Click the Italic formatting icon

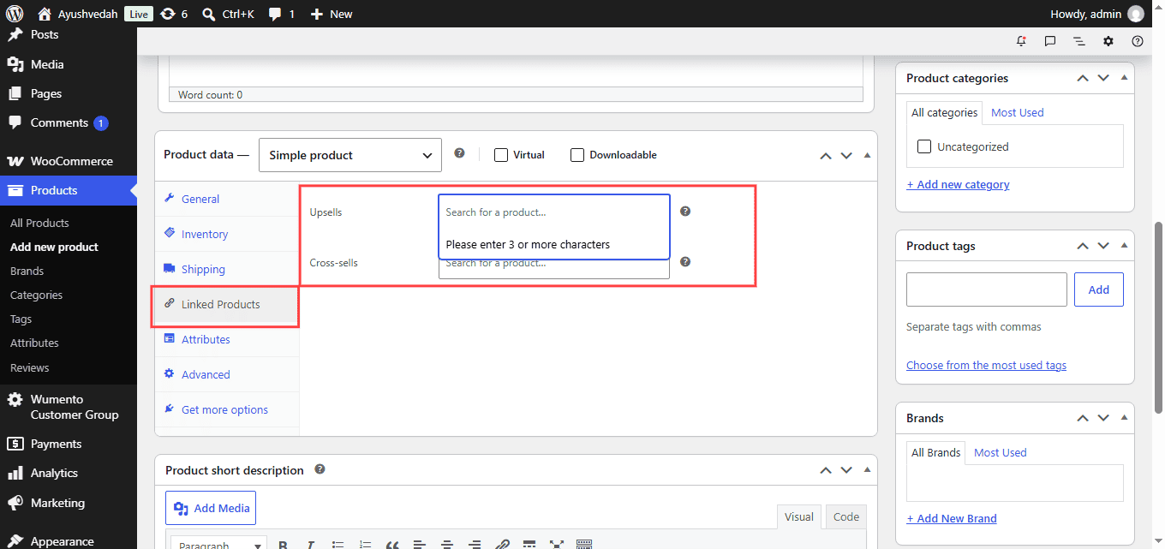click(x=310, y=544)
